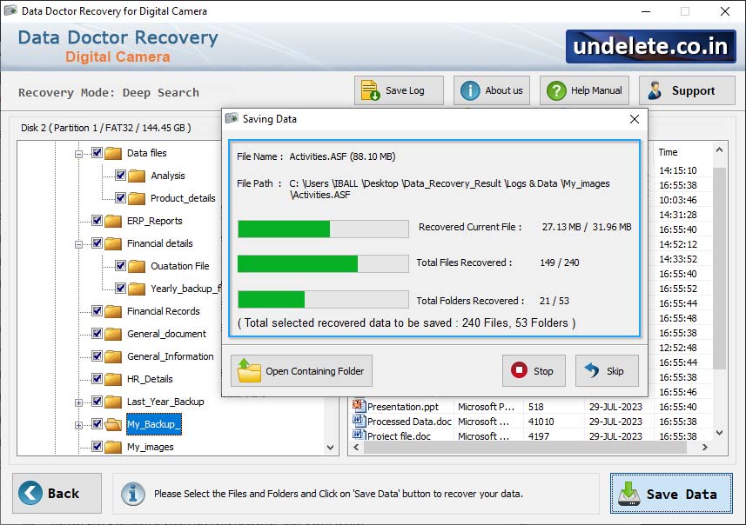Click the Skip arrow icon
The width and height of the screenshot is (746, 525).
(591, 371)
